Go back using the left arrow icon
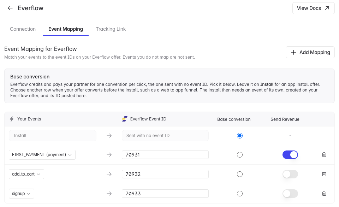The width and height of the screenshot is (339, 207). click(10, 8)
